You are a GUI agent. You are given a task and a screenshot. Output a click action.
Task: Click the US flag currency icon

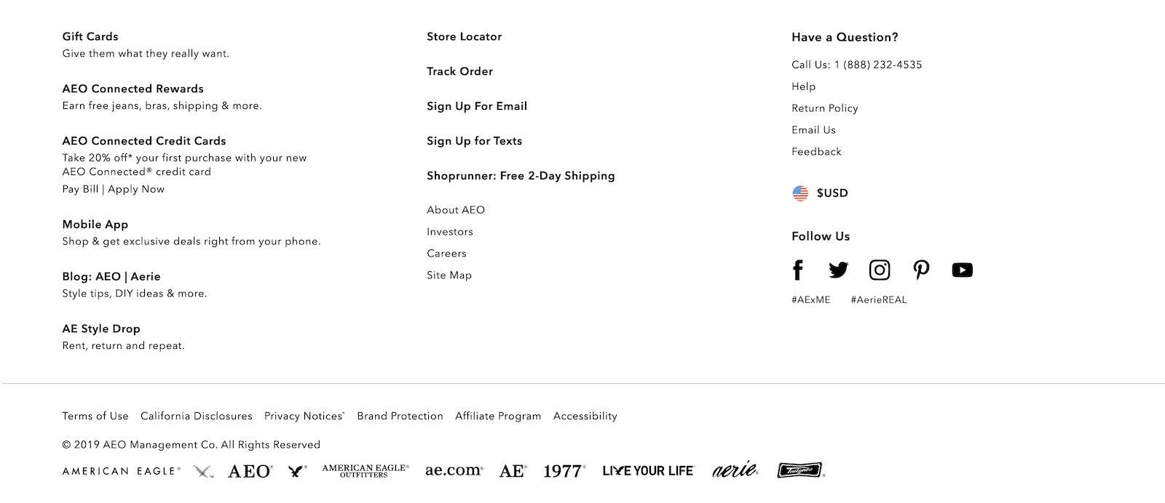(x=800, y=193)
